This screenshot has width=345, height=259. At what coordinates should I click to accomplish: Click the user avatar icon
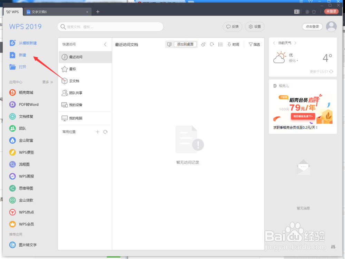pyautogui.click(x=331, y=27)
